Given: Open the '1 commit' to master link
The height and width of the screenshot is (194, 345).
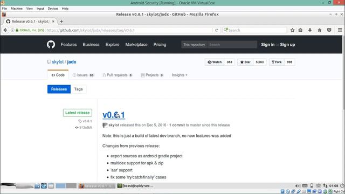Looking at the screenshot, I should click(177, 125).
